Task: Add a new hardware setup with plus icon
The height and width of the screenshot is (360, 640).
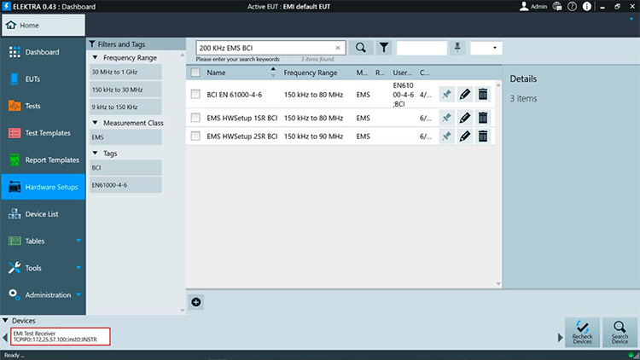Action: [196, 301]
